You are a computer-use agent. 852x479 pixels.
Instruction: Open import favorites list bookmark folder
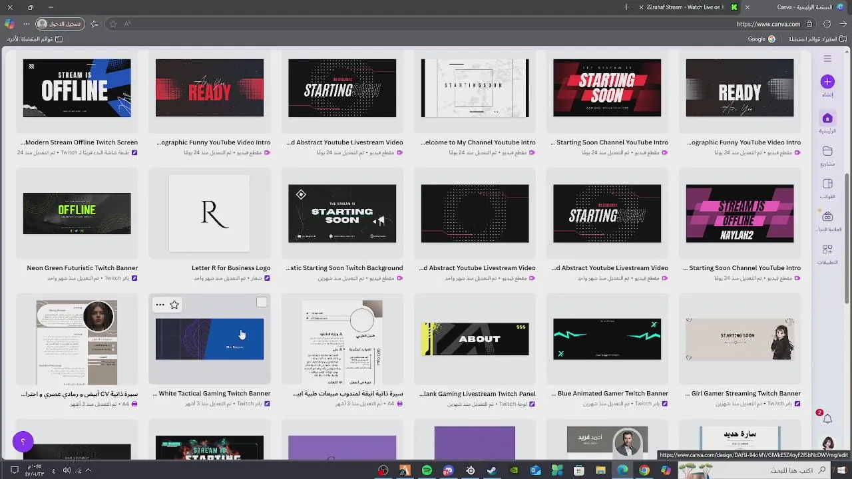817,39
